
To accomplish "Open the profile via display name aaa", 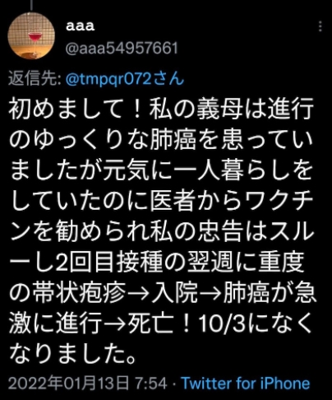I will [81, 26].
